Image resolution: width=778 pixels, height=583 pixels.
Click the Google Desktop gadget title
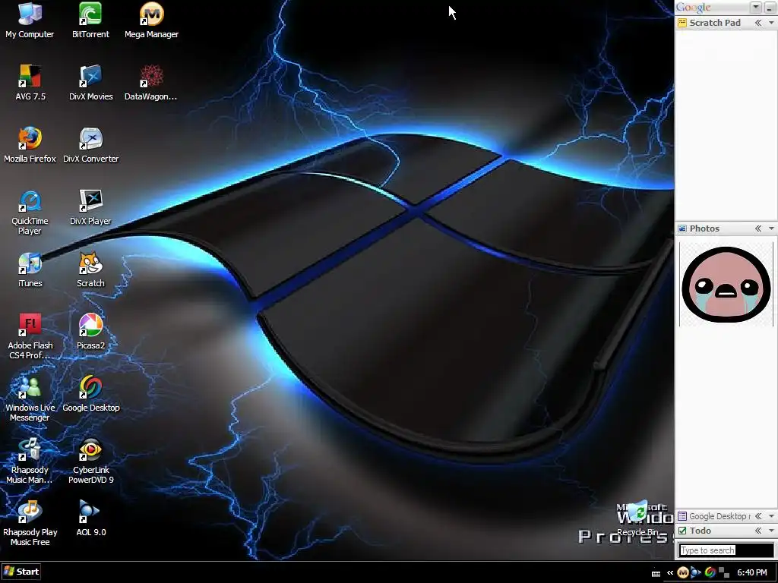[x=719, y=516]
